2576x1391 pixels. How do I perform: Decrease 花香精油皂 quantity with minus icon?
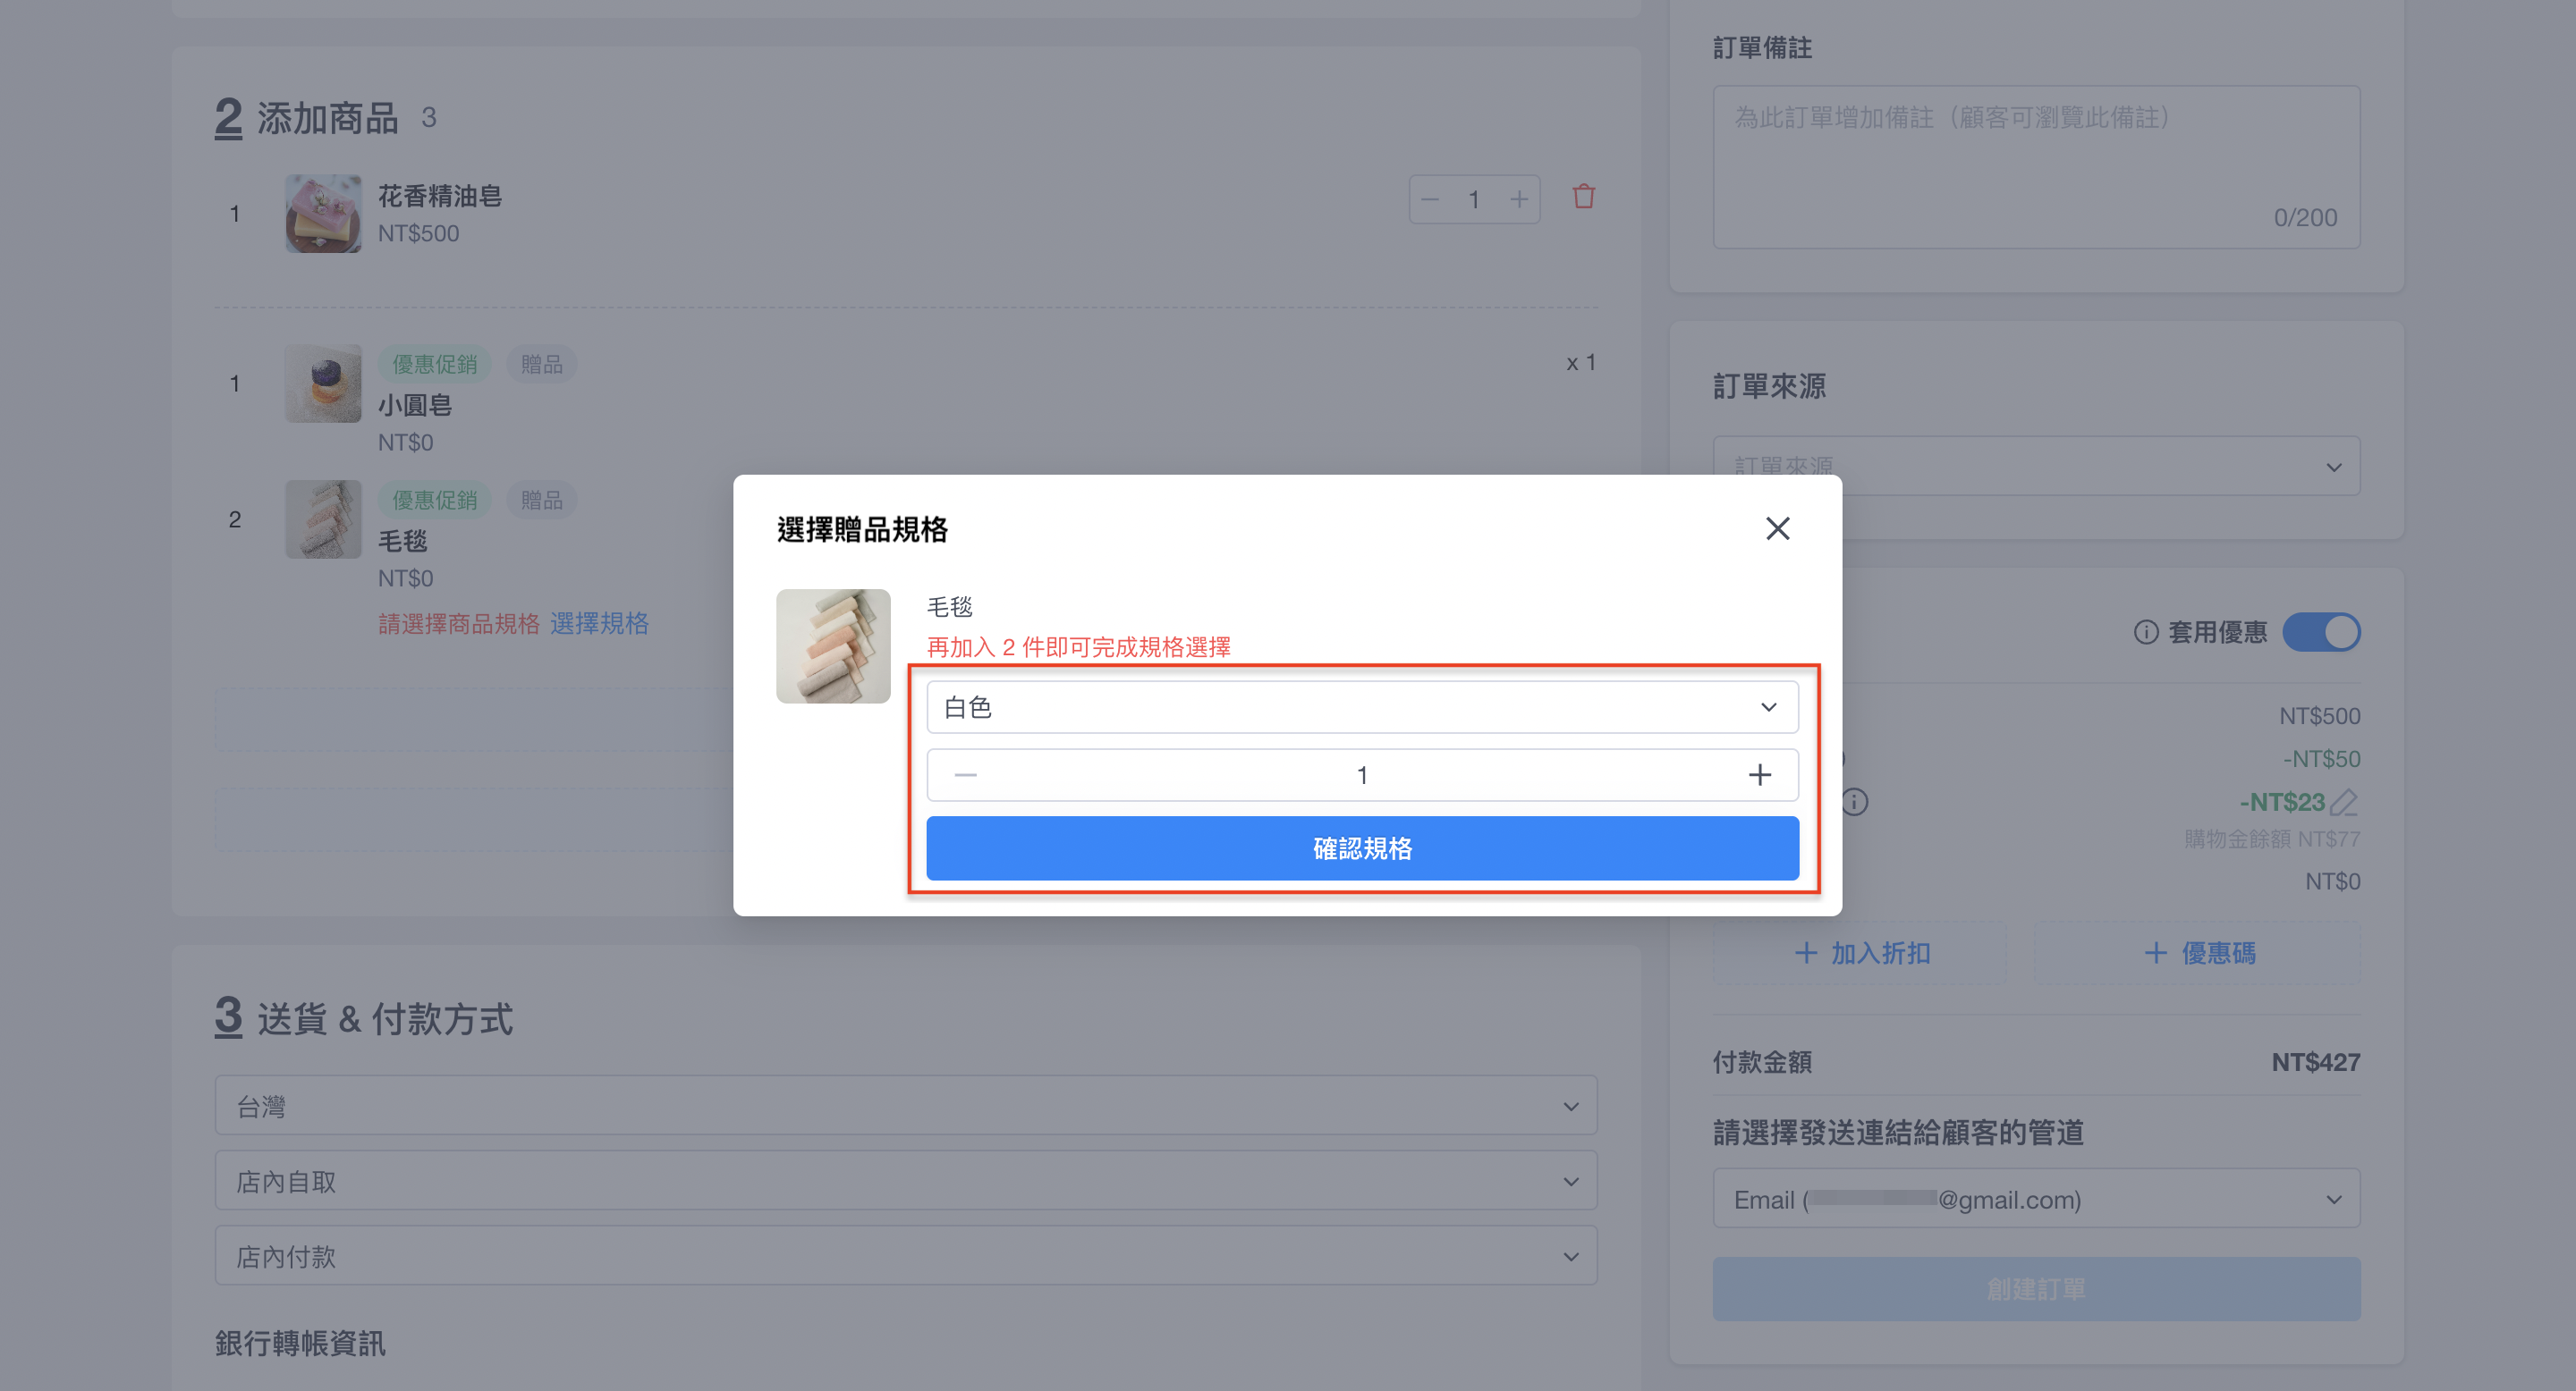point(1430,198)
